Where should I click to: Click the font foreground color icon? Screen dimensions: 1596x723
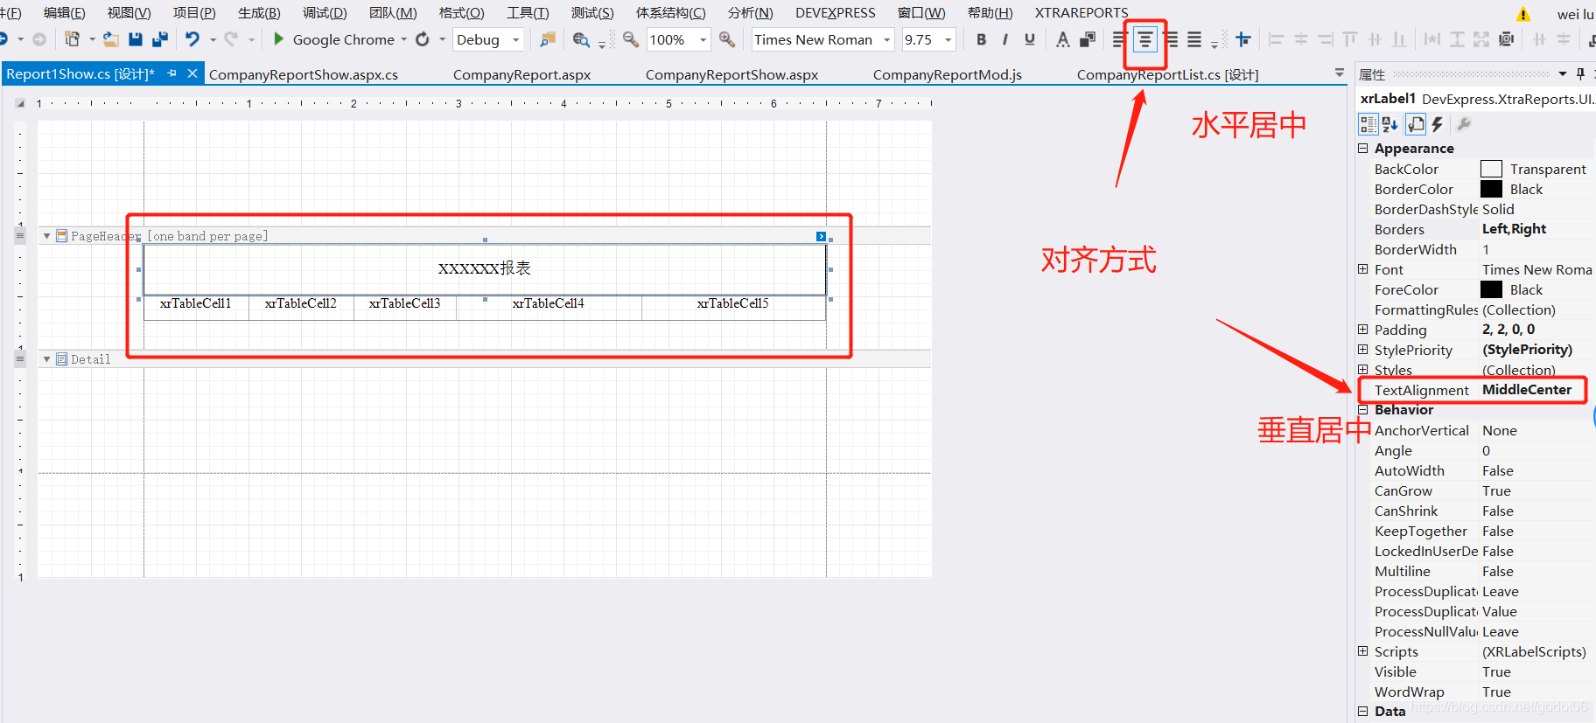click(1062, 39)
